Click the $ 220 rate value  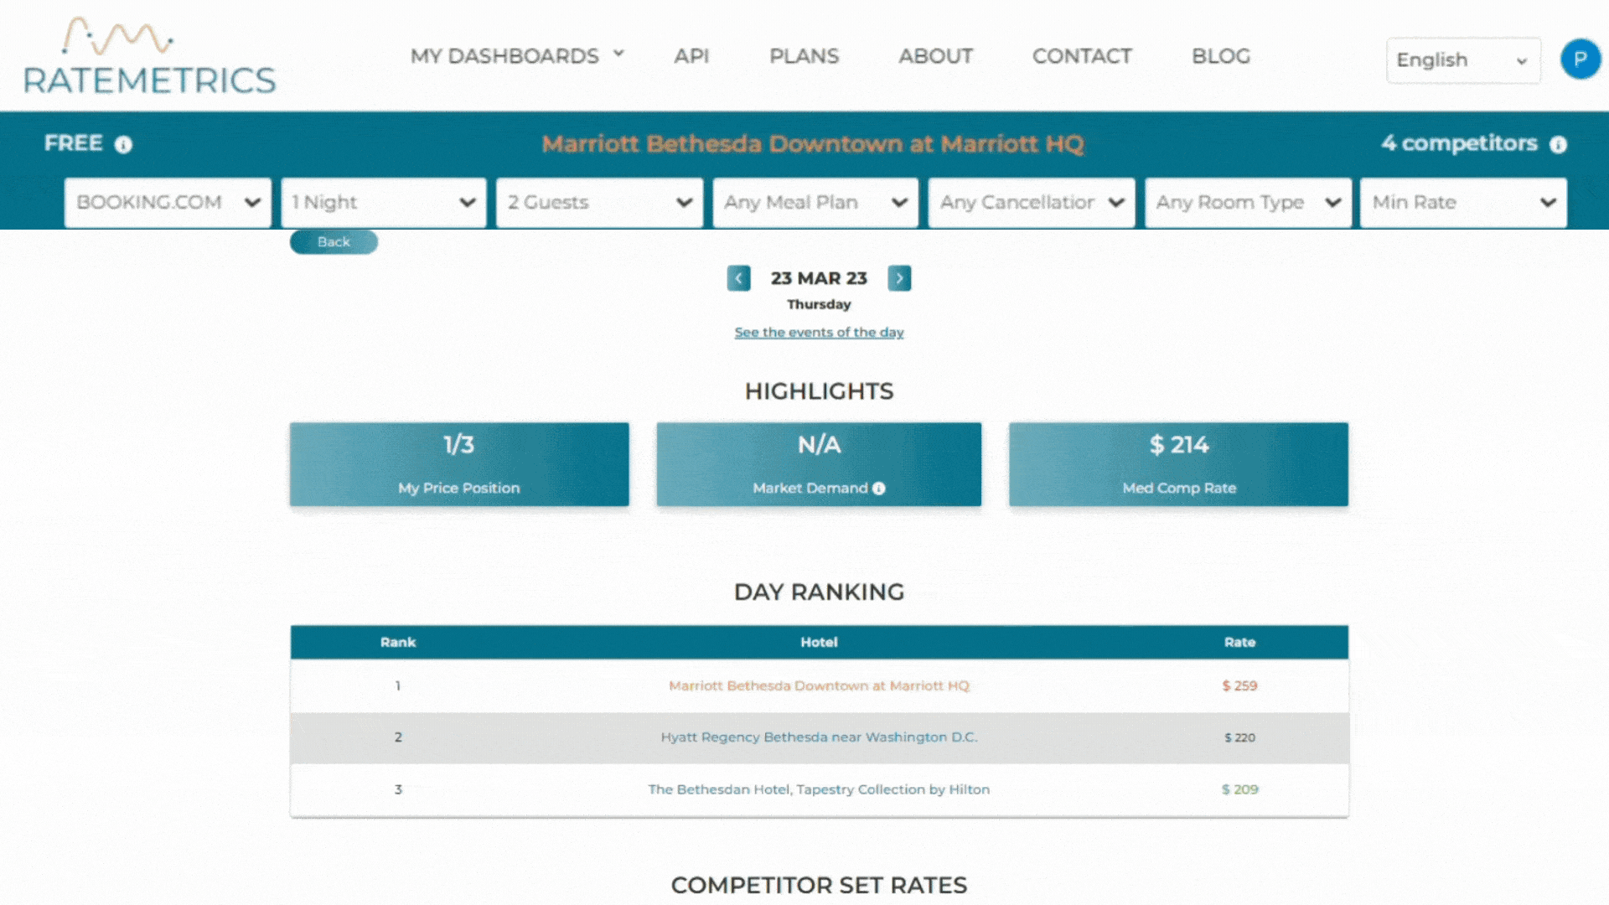click(1239, 738)
